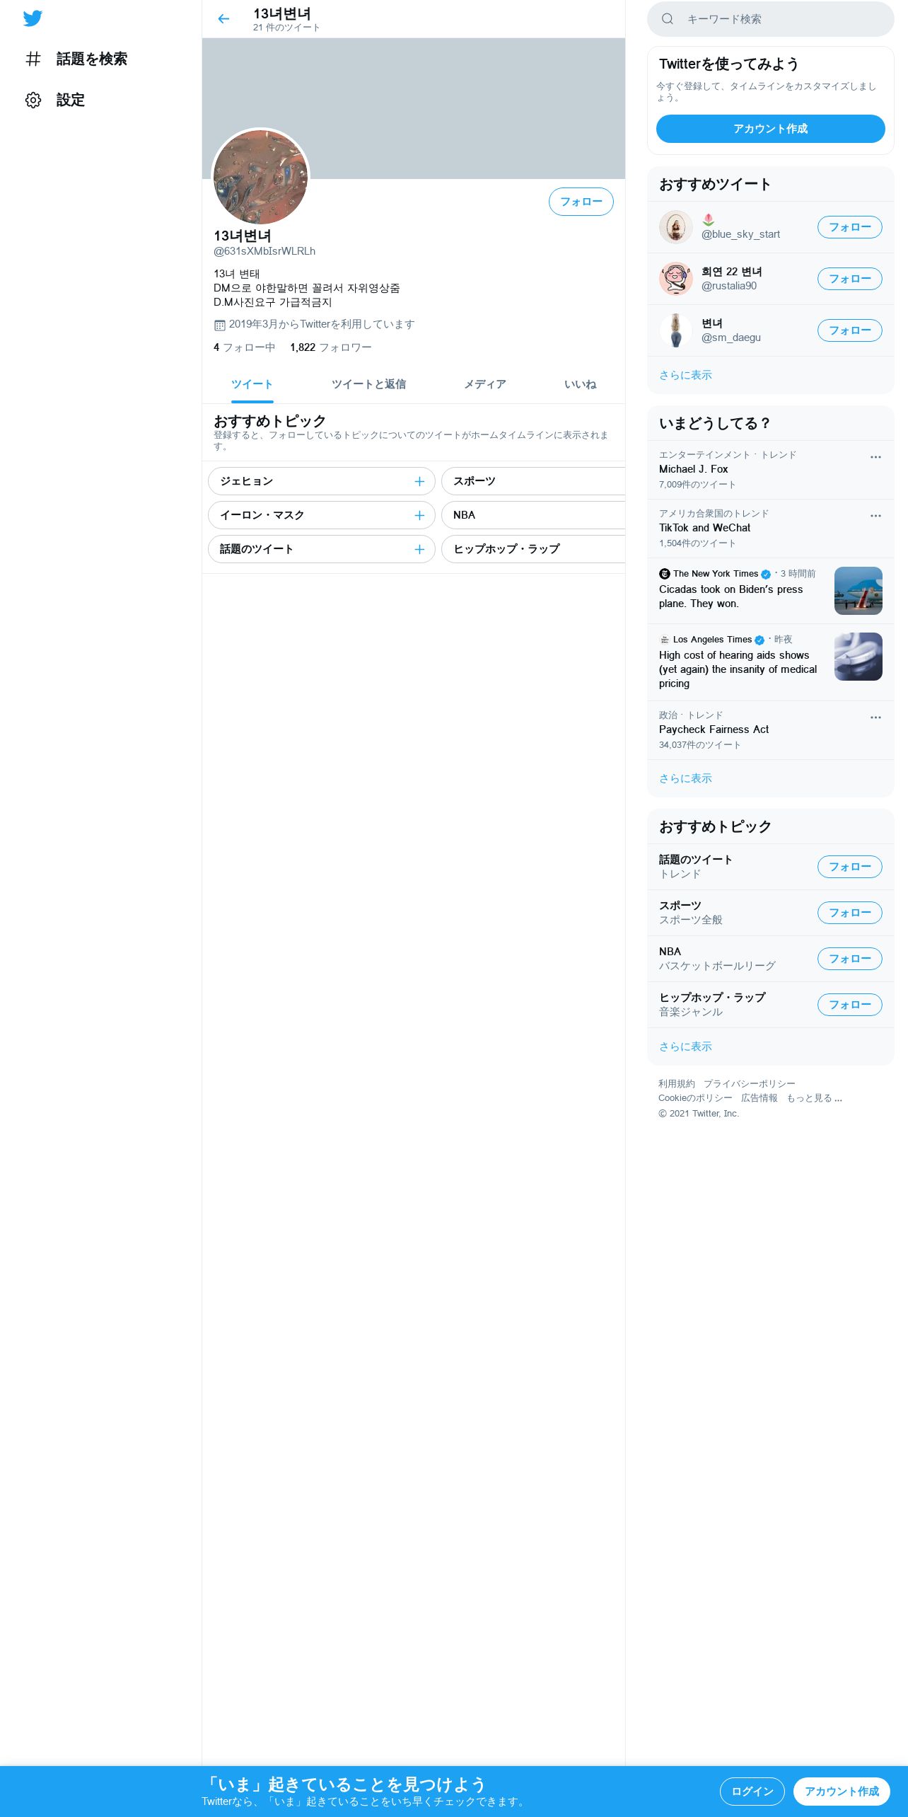Add ジェヒョン topic with plus icon

(x=419, y=481)
